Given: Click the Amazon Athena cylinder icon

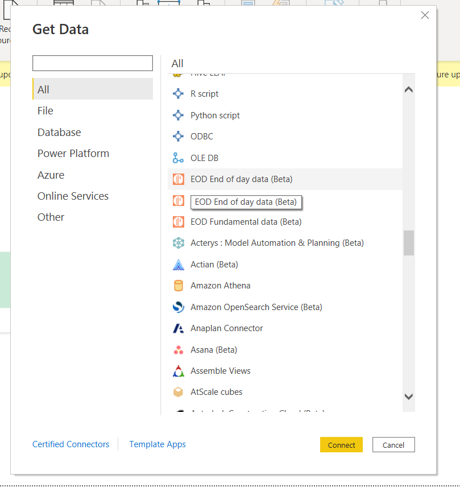Looking at the screenshot, I should pos(179,286).
